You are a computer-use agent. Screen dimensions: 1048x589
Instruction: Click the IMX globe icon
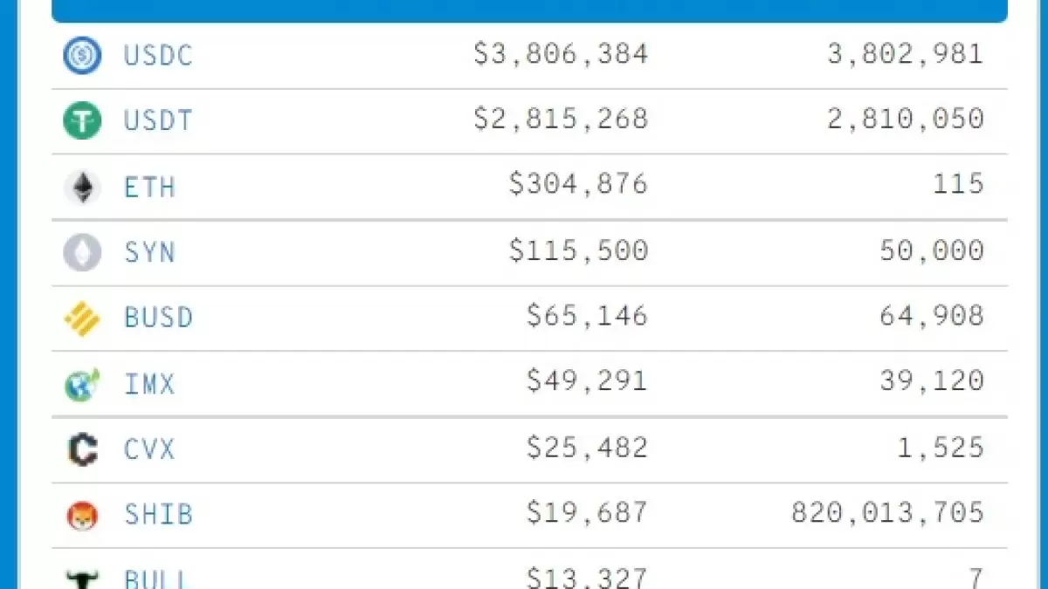[82, 384]
